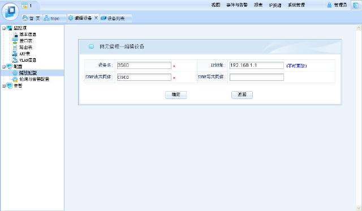Click the application logo in the top-left corner

pos(10,11)
